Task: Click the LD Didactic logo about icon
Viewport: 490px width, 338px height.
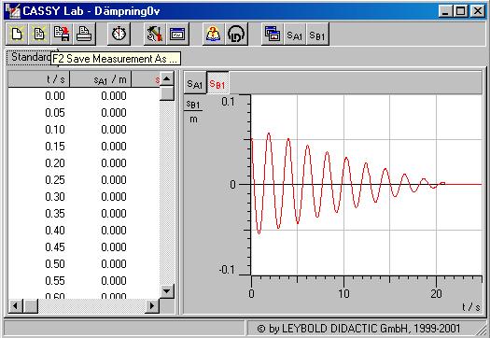Action: pos(236,34)
